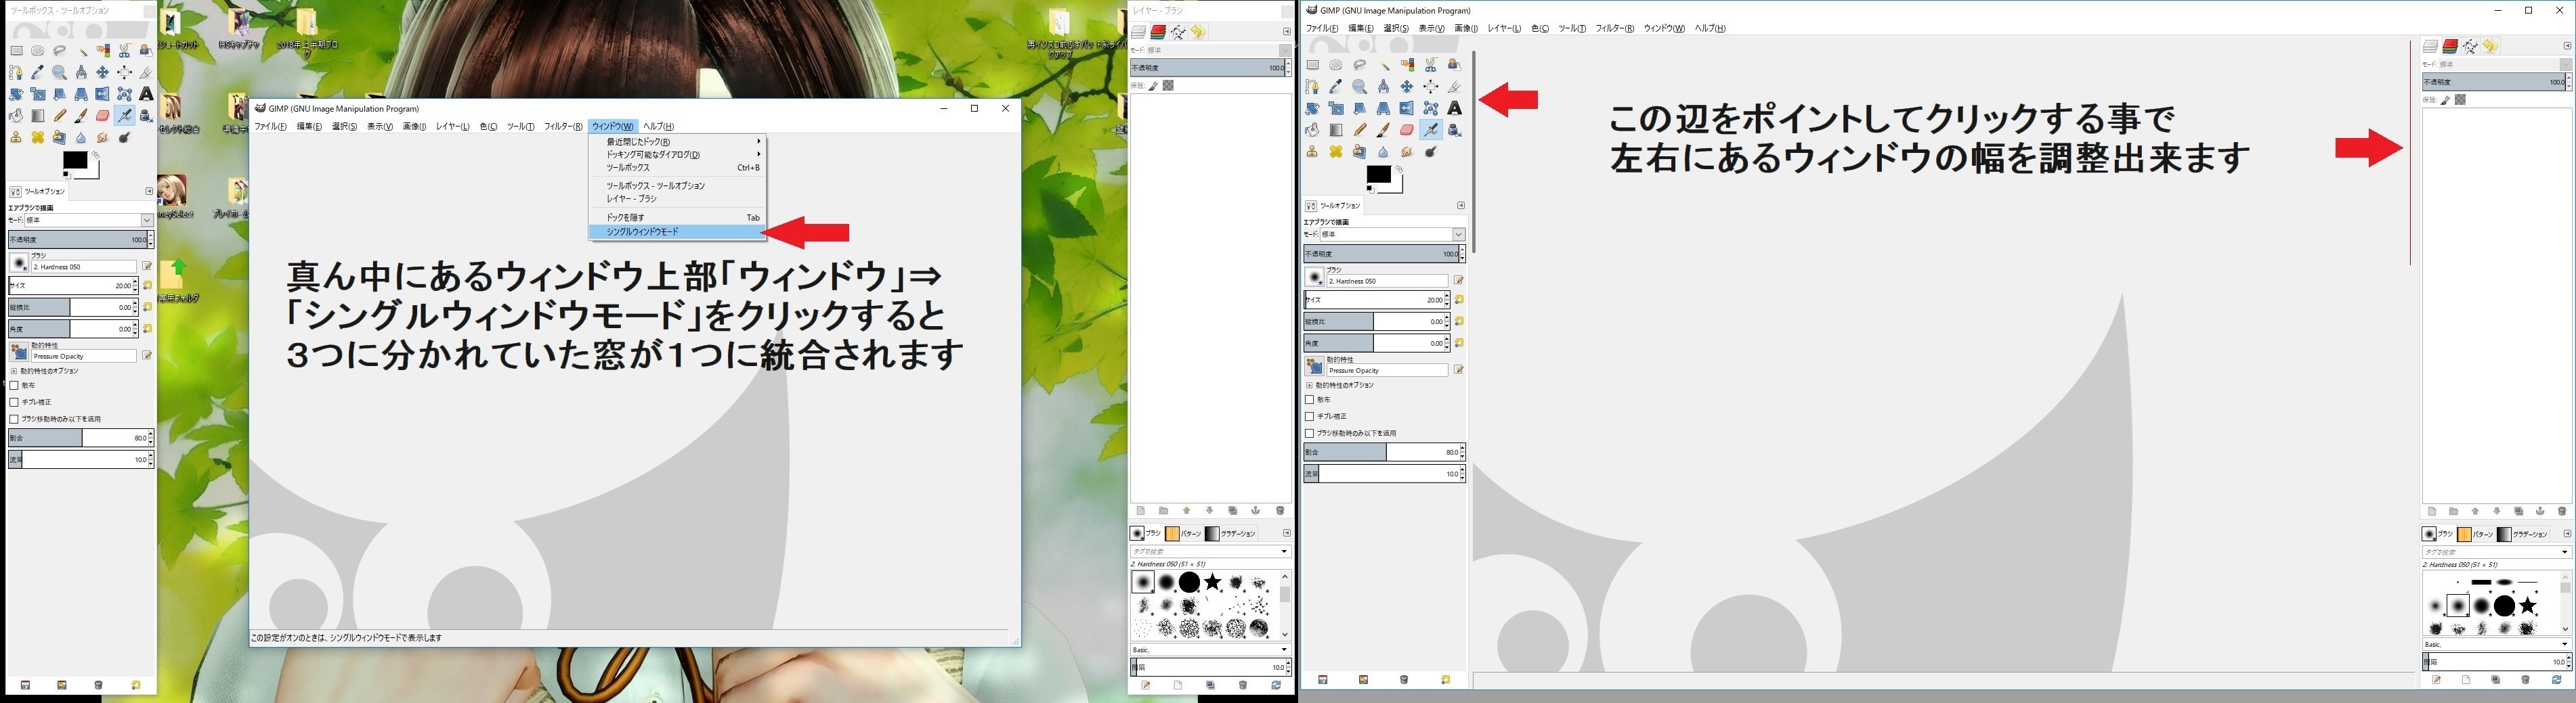Image resolution: width=2576 pixels, height=703 pixels.
Task: Select Text tool in single-window GIMP toolbox
Action: (1454, 108)
